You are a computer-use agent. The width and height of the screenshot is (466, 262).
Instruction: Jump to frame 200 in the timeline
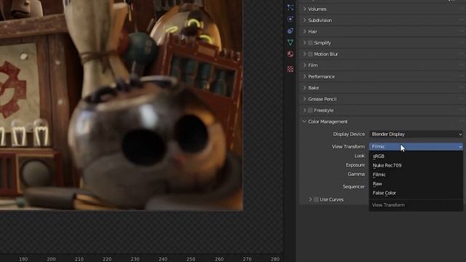(51, 259)
